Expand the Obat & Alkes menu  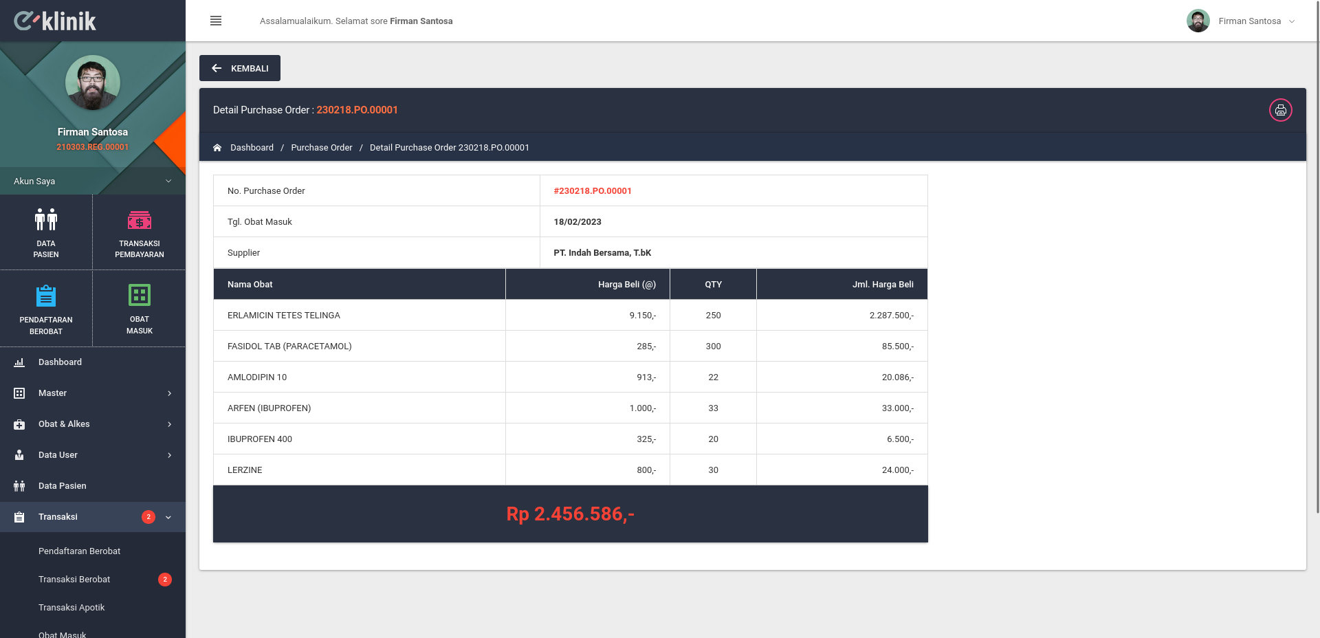(x=93, y=424)
